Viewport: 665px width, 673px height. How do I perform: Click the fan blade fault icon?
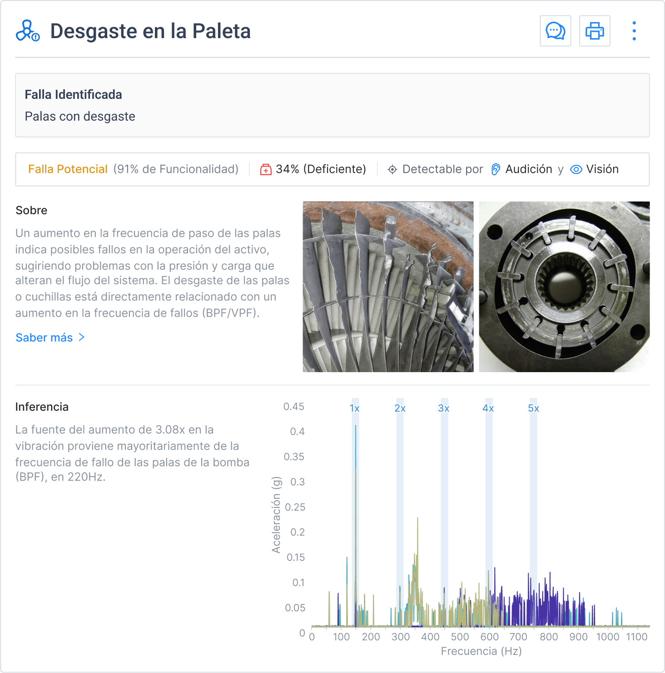(x=28, y=31)
